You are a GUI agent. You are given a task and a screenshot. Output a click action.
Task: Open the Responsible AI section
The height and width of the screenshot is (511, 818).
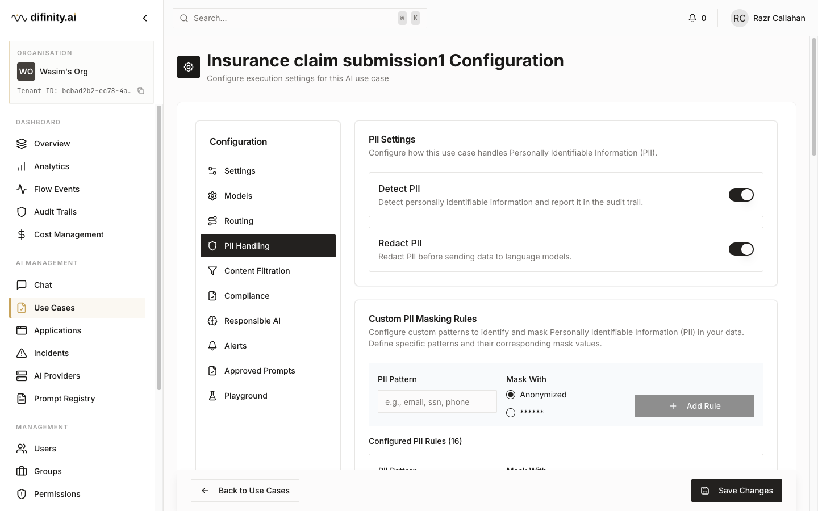point(252,321)
